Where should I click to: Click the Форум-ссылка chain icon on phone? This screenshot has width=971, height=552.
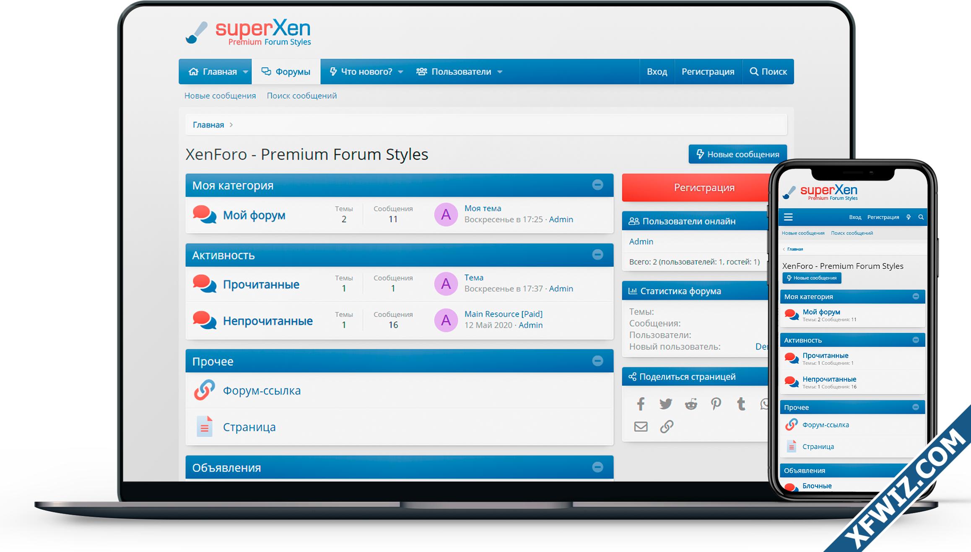pos(792,424)
